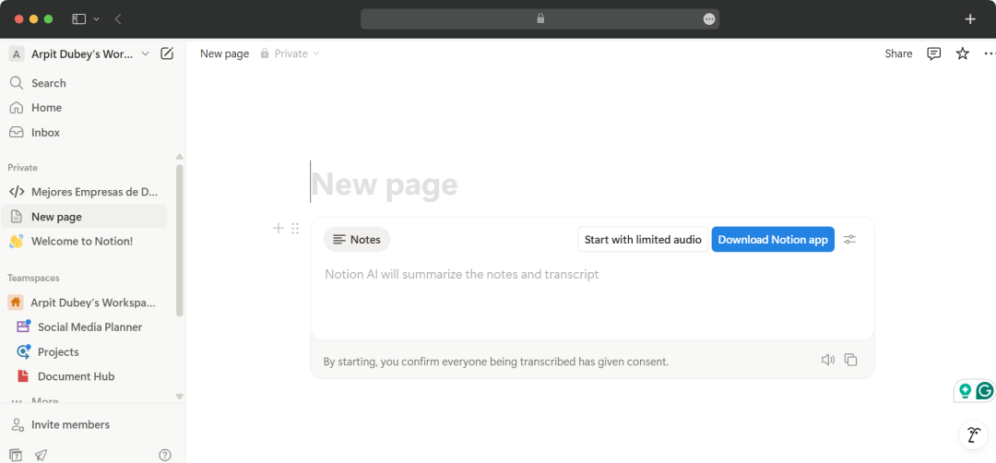Open Mejores Empresas de D... page
The width and height of the screenshot is (996, 463).
(84, 192)
